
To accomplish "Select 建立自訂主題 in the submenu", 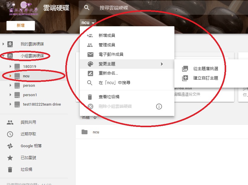I will (x=211, y=78).
